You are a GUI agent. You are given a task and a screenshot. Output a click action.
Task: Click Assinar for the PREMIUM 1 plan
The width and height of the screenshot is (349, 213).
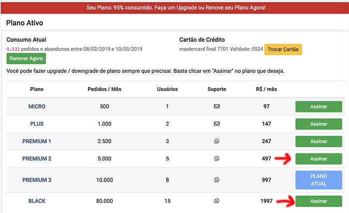pos(319,141)
